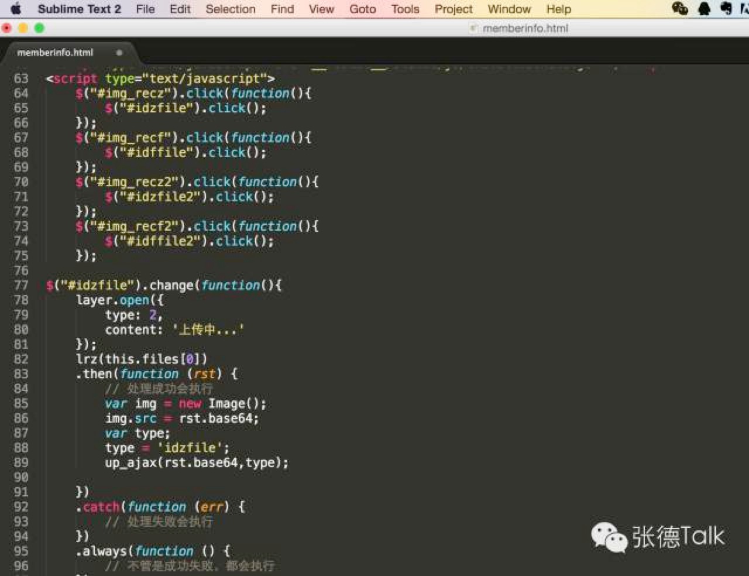Select the memberinfo.html tab
The image size is (749, 576).
(x=56, y=52)
